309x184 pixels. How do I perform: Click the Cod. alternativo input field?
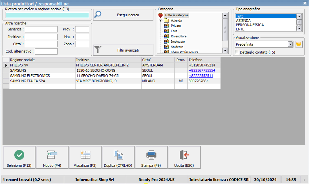[x=46, y=51]
